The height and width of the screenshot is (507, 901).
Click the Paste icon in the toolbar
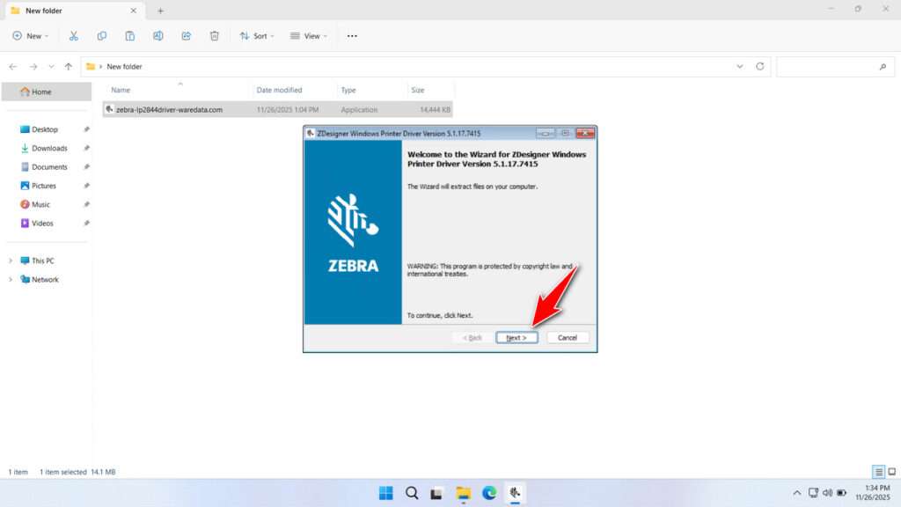[130, 35]
